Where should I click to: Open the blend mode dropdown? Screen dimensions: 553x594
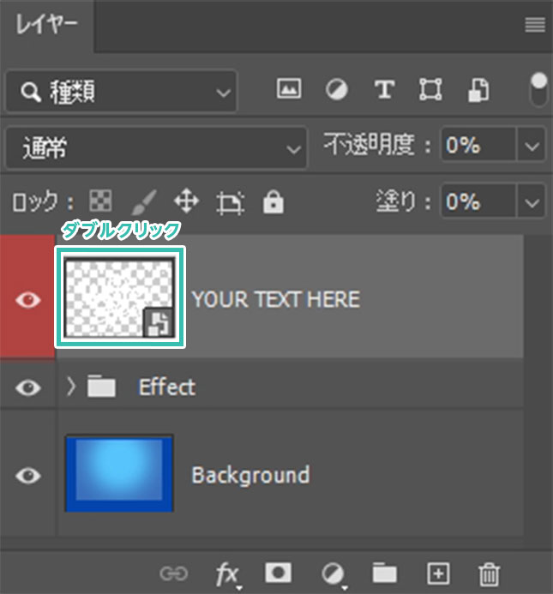coord(155,148)
